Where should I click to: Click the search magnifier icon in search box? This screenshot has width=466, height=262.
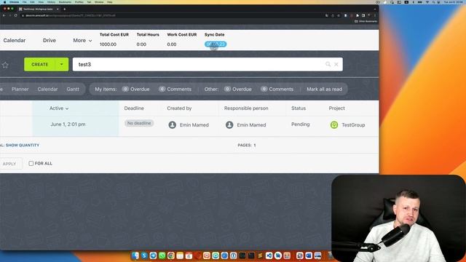328,64
